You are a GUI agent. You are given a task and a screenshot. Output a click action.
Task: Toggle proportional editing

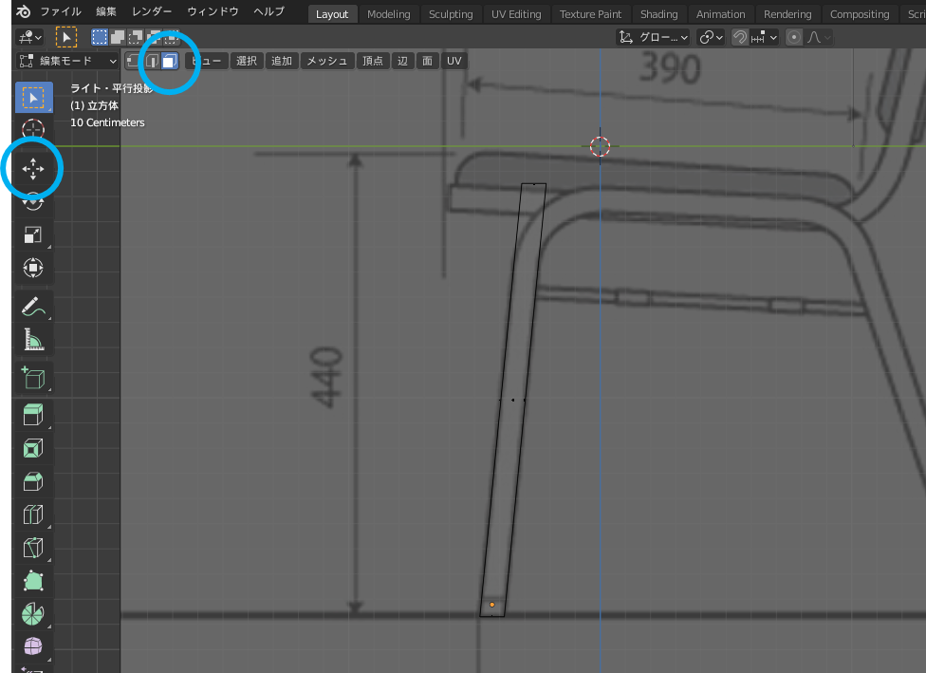coord(794,37)
